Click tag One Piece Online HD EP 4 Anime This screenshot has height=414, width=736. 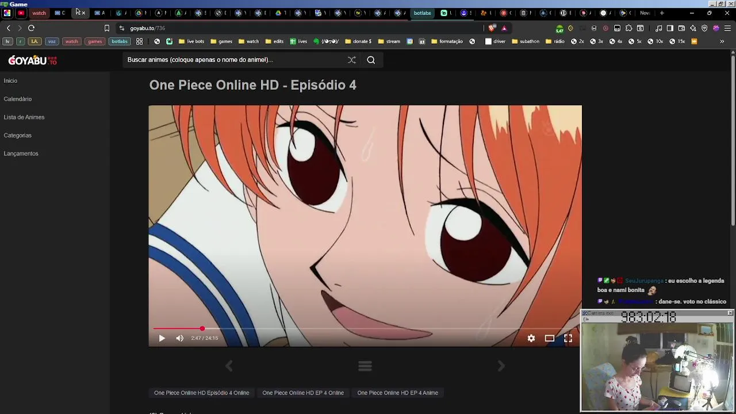(x=398, y=393)
